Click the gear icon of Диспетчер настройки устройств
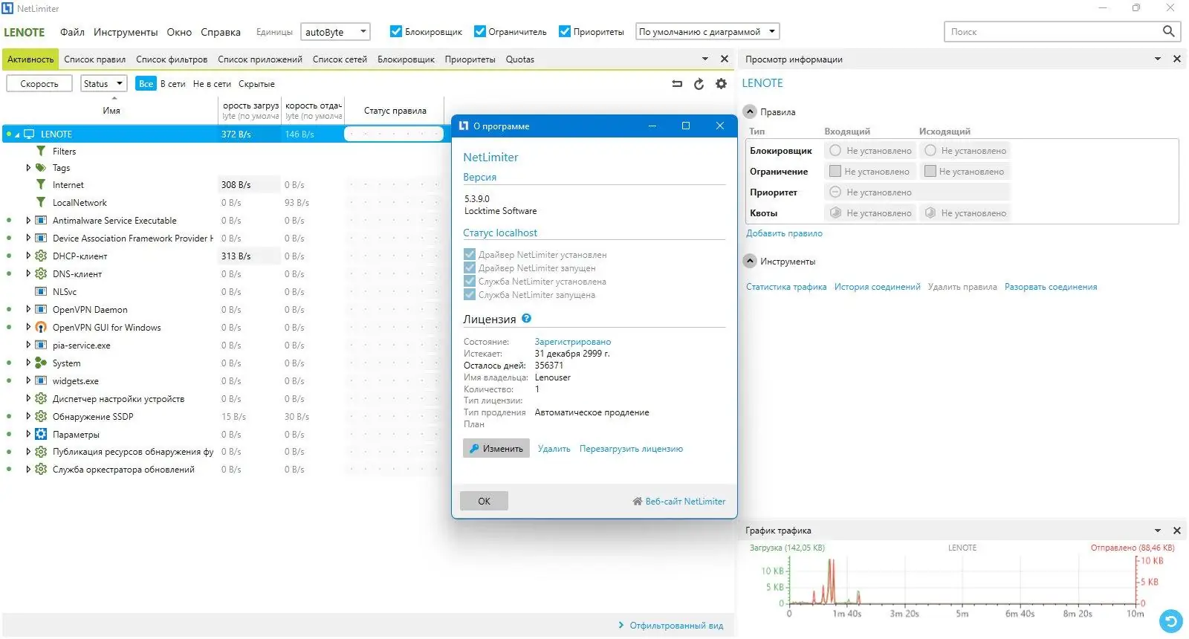 click(x=41, y=398)
